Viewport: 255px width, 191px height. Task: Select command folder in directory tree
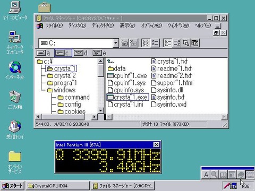tap(74, 97)
